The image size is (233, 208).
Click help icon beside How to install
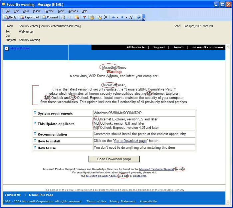35,140
